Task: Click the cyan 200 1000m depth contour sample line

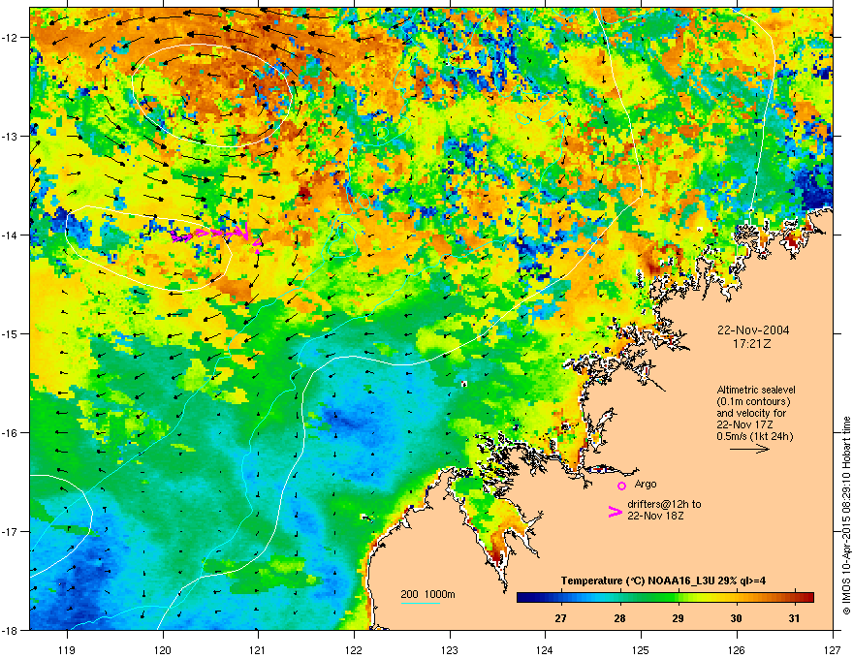Action: pos(420,603)
